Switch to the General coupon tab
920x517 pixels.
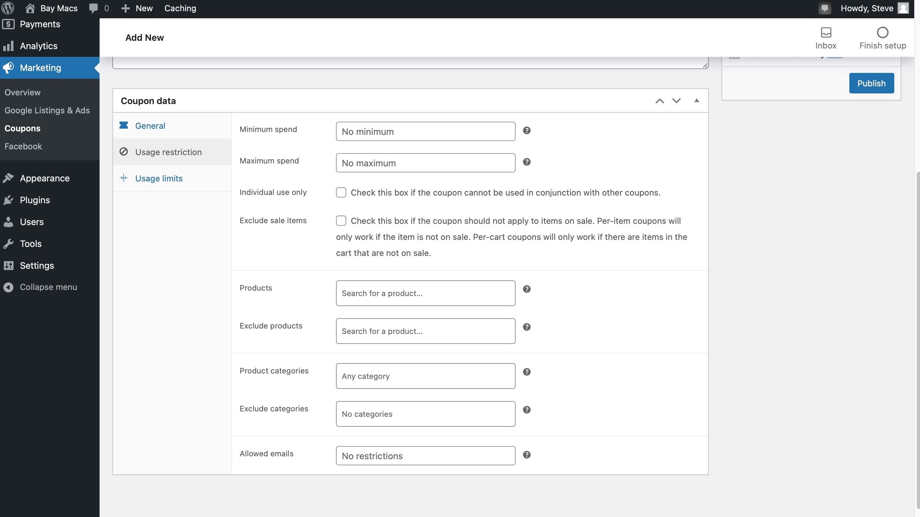click(150, 126)
